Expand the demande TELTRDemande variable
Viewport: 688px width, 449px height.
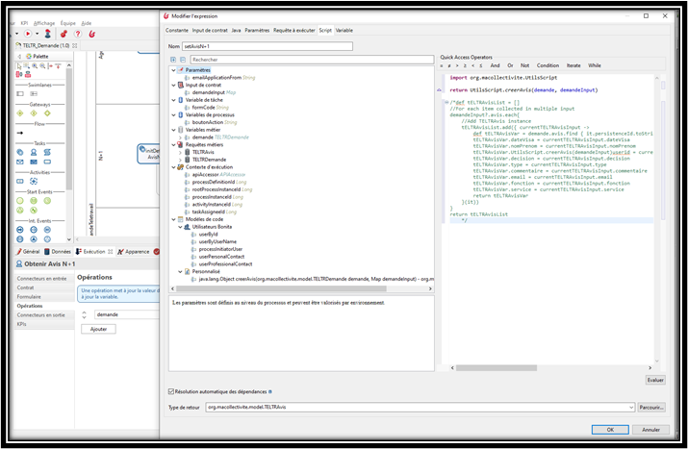(180, 137)
